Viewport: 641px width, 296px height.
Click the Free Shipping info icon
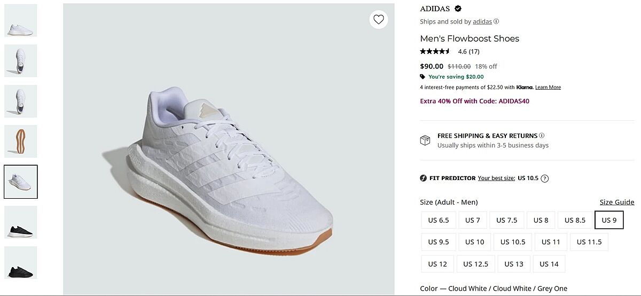[542, 136]
